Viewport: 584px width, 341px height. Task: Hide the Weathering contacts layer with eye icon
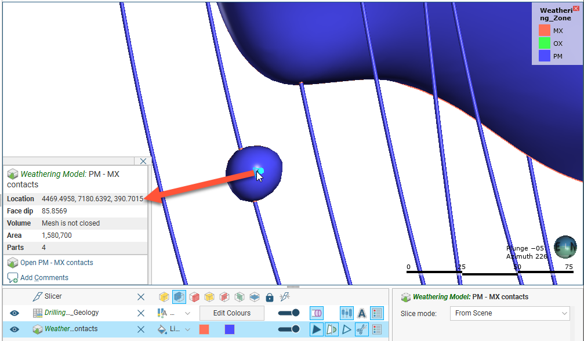pyautogui.click(x=14, y=329)
